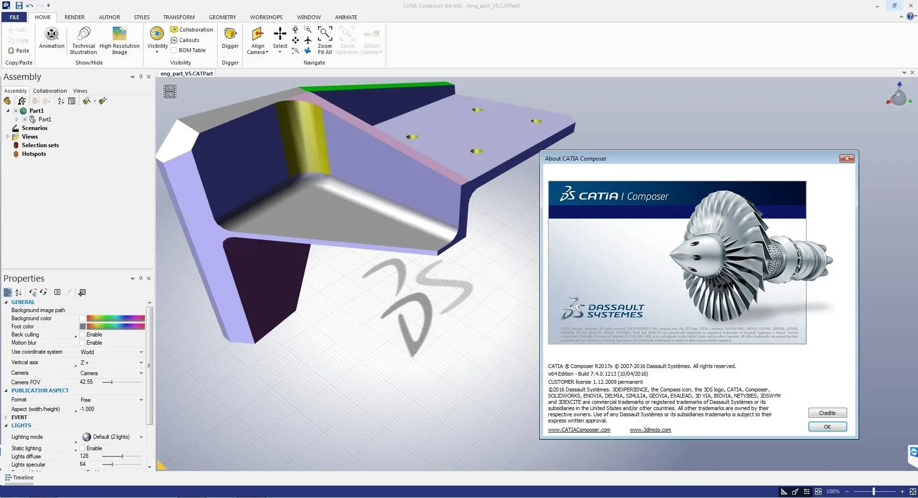
Task: Open Camera property dropdown
Action: click(x=141, y=373)
